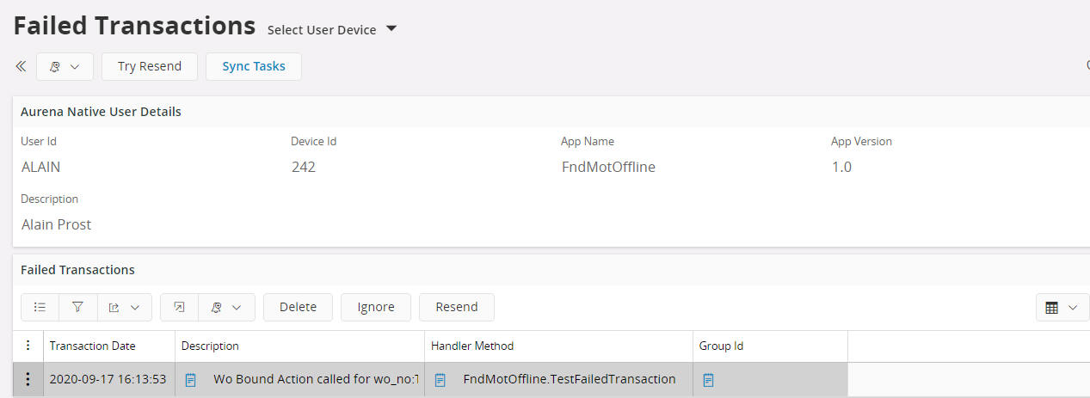Open table column layout grid dropdown

point(1062,307)
